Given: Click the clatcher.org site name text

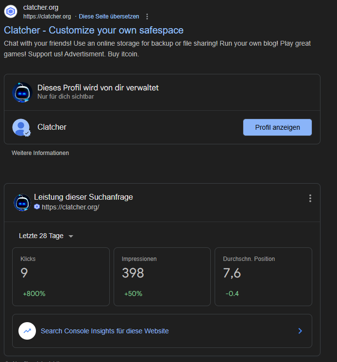Looking at the screenshot, I should pyautogui.click(x=41, y=7).
